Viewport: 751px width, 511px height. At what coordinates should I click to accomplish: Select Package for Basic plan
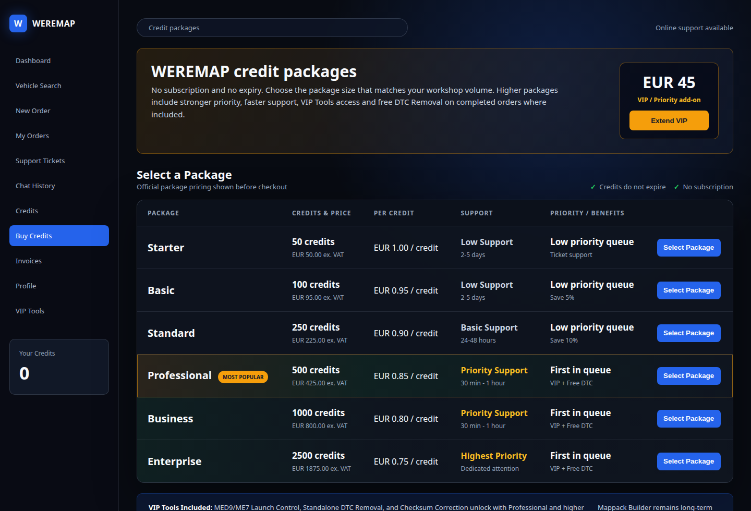pos(688,290)
